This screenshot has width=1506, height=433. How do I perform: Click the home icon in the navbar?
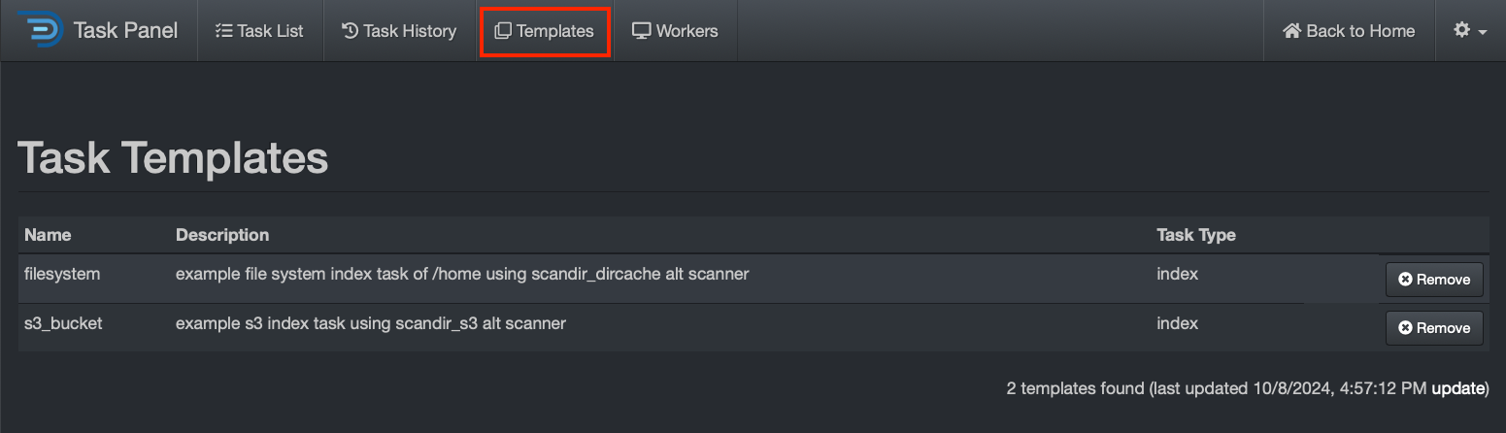click(x=1291, y=31)
